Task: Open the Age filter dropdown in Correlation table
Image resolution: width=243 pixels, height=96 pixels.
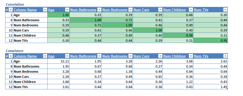Action: (x=67, y=10)
